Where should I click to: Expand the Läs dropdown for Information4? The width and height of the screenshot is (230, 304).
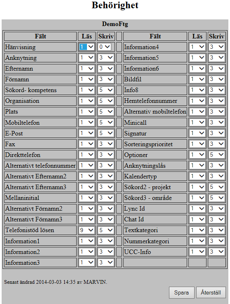coord(197,47)
